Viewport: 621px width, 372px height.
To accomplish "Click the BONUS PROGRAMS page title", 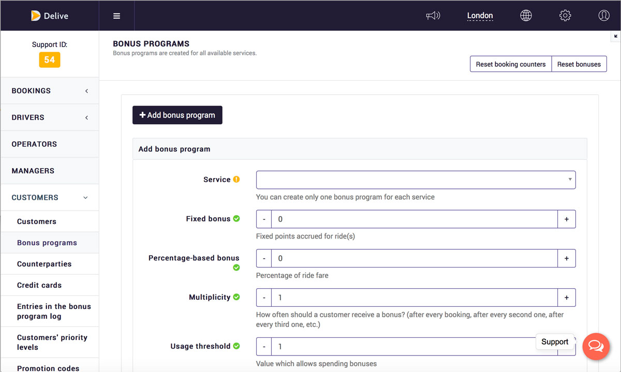I will [x=151, y=44].
